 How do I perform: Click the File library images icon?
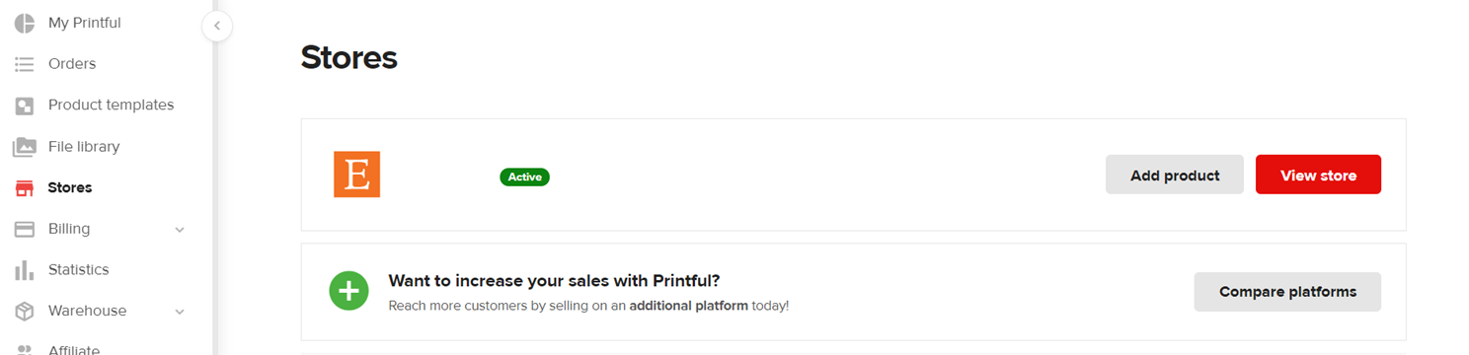point(24,147)
